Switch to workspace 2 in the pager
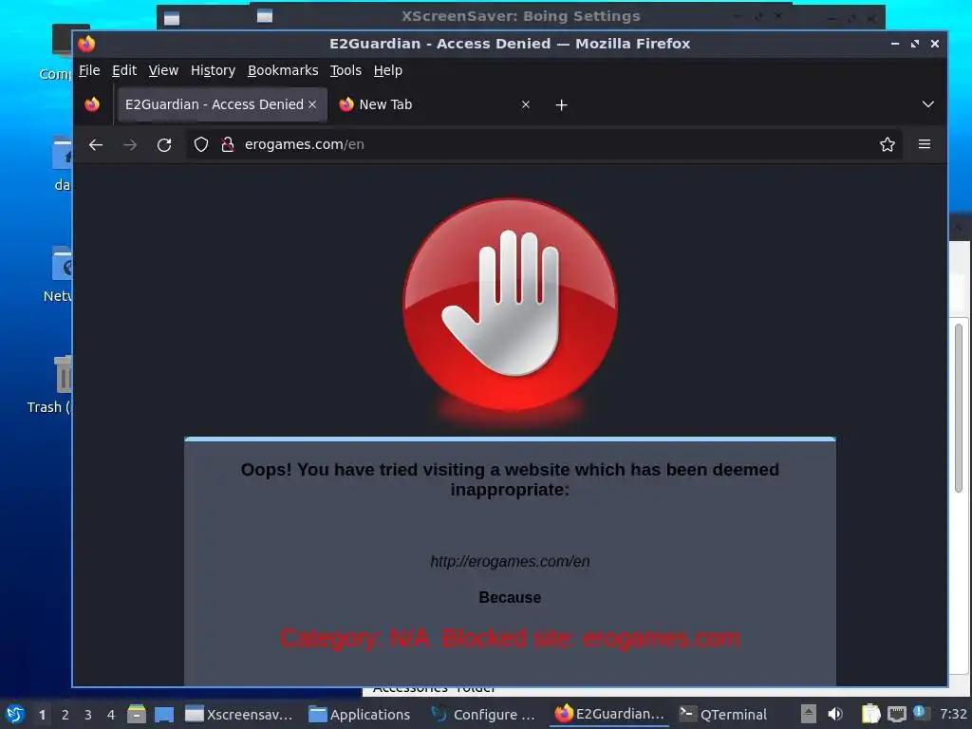The height and width of the screenshot is (729, 972). [65, 715]
